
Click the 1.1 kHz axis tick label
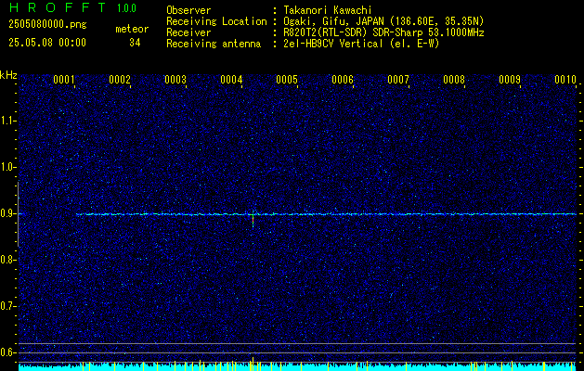[7, 121]
